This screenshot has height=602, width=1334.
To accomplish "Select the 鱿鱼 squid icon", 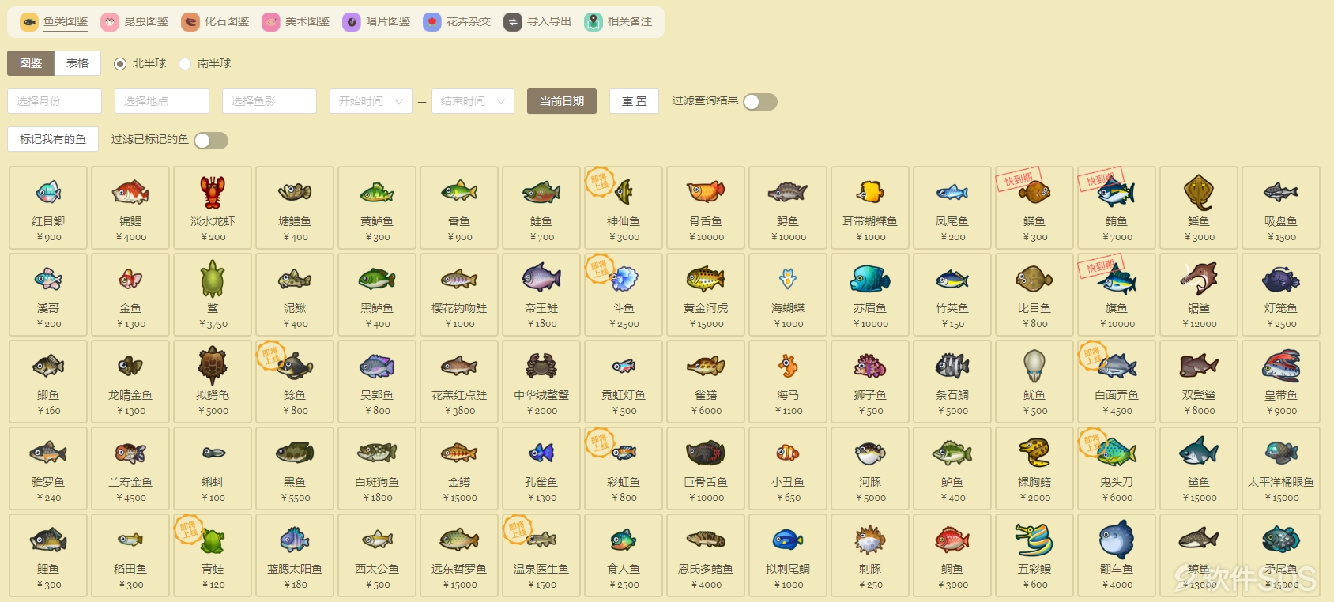I will click(1034, 366).
